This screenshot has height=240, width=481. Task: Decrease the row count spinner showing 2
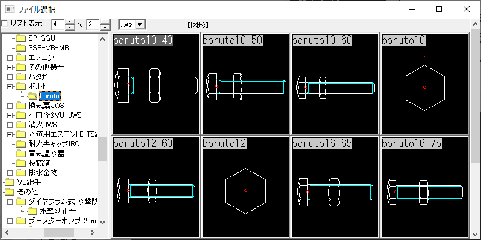[105, 27]
